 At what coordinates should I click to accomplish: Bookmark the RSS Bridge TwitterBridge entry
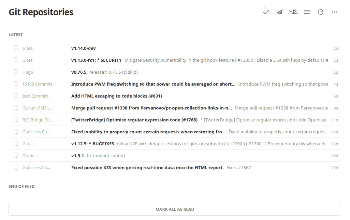tap(16, 120)
